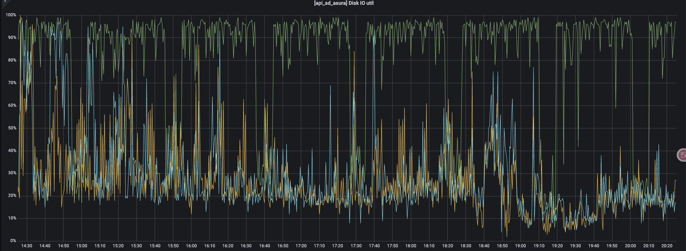Click the 15:00 time axis label
Screen dimensions: 686x251
point(82,246)
